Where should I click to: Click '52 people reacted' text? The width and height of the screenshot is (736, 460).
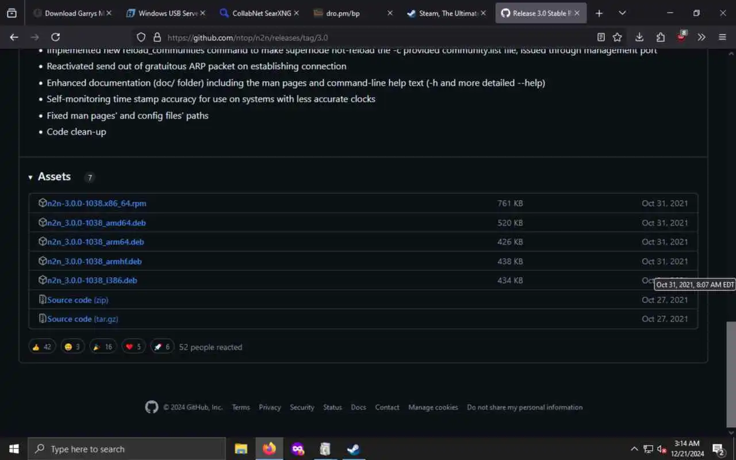click(x=210, y=347)
